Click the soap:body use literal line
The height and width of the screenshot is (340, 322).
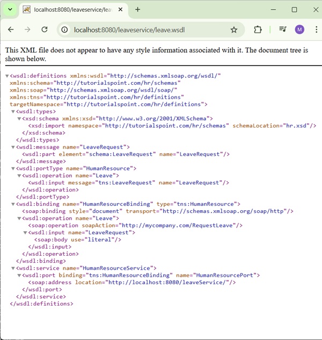tap(78, 240)
